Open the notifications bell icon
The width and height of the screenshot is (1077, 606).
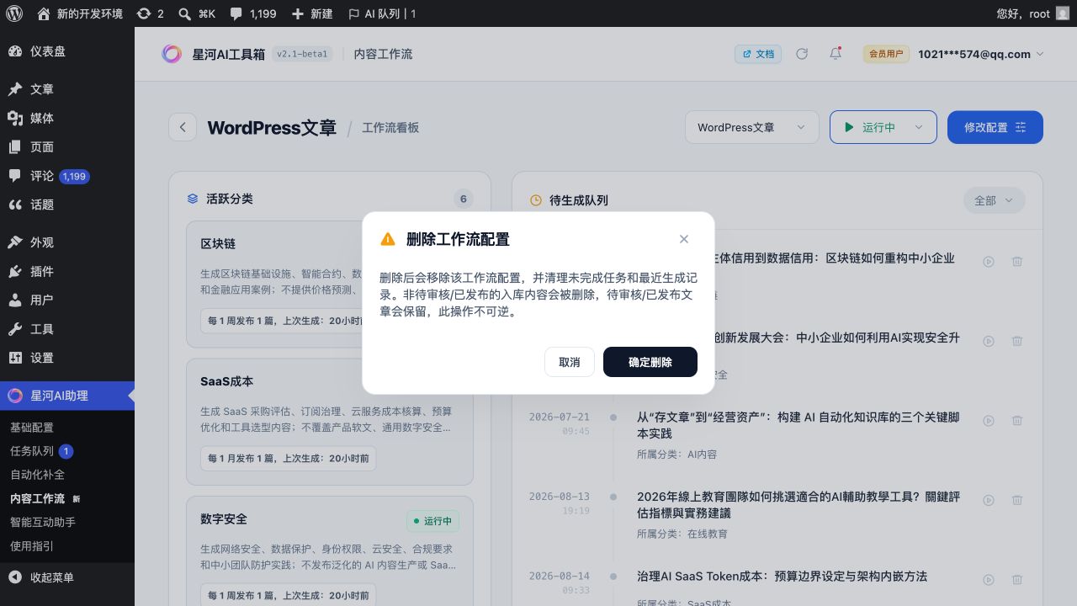point(836,54)
